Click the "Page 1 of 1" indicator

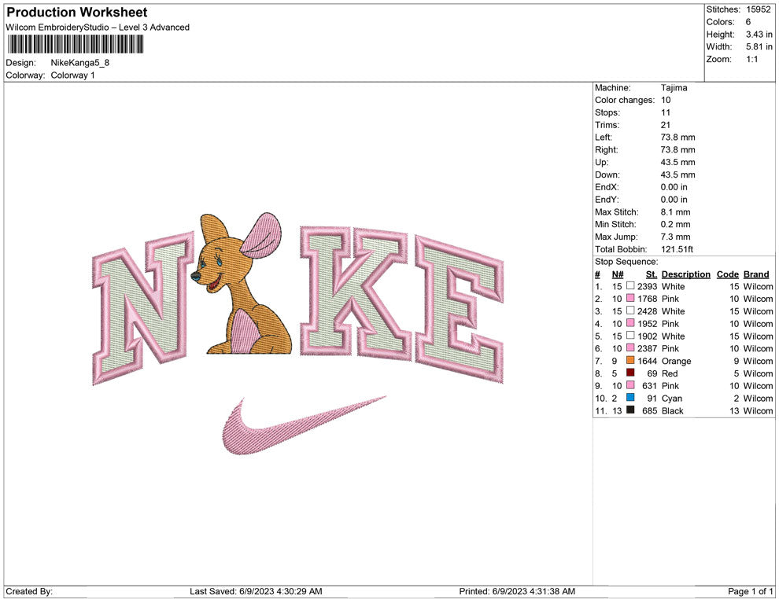click(750, 591)
